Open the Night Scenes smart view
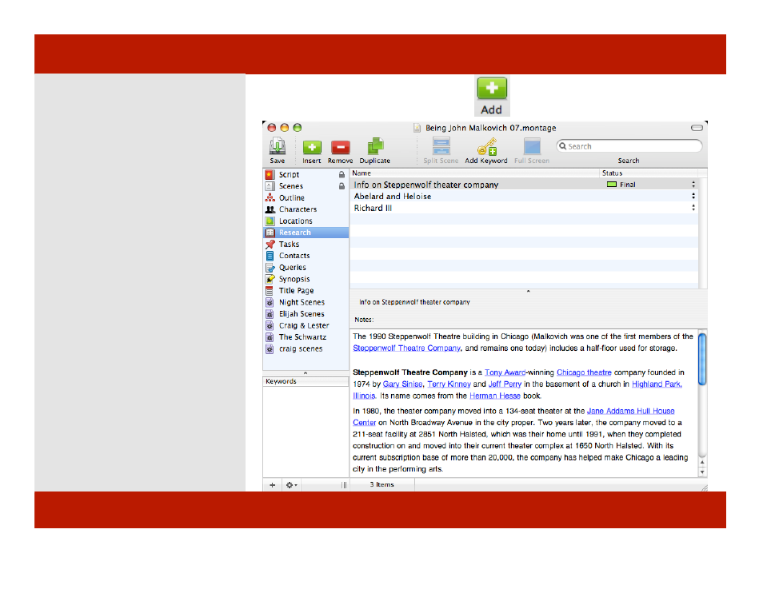The image size is (763, 589). click(306, 302)
